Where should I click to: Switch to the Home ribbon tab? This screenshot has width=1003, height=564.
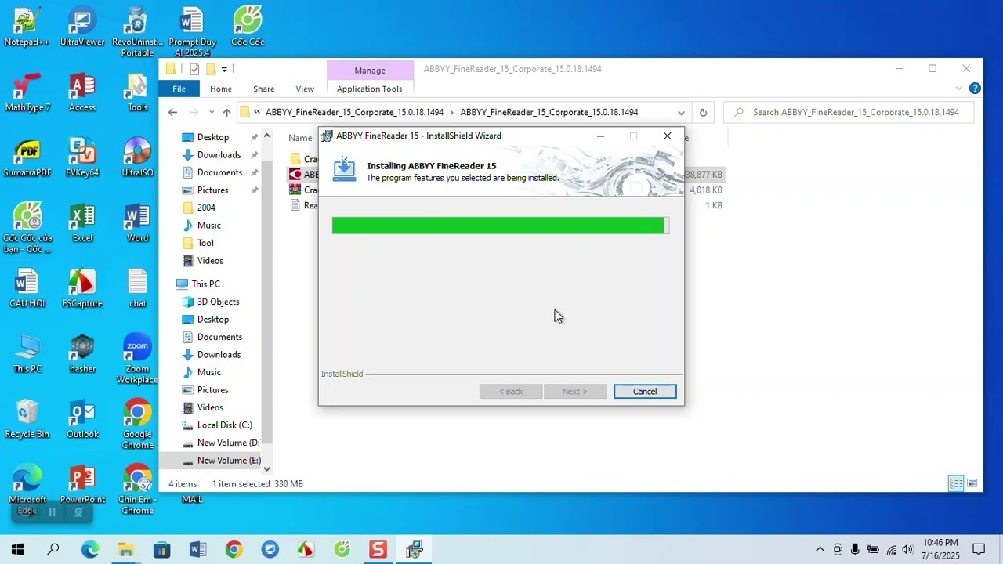[x=221, y=89]
